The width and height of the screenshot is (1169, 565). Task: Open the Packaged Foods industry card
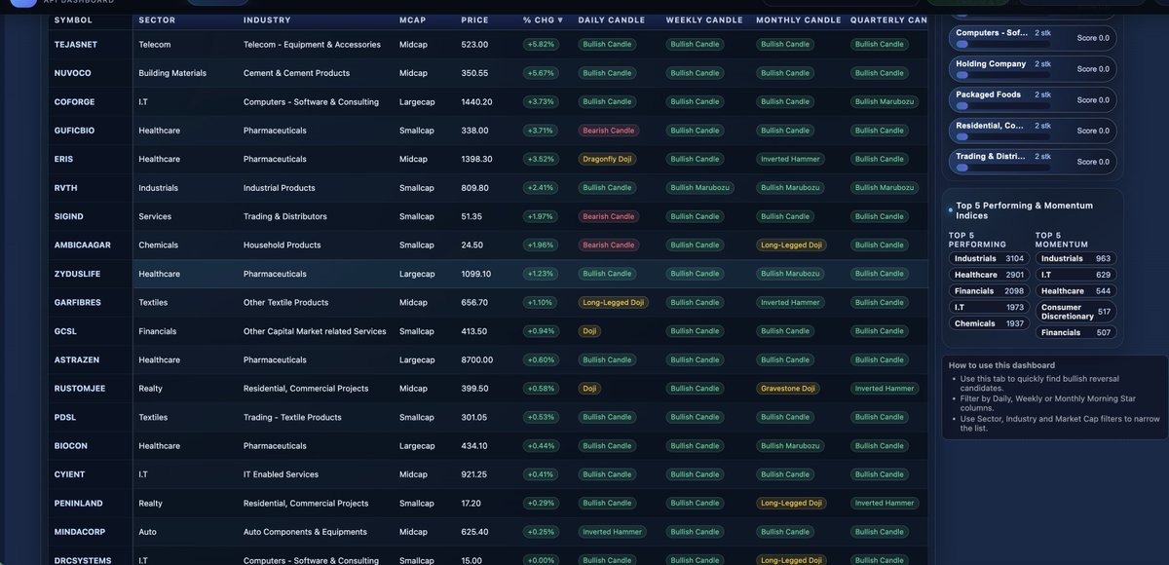point(1033,100)
